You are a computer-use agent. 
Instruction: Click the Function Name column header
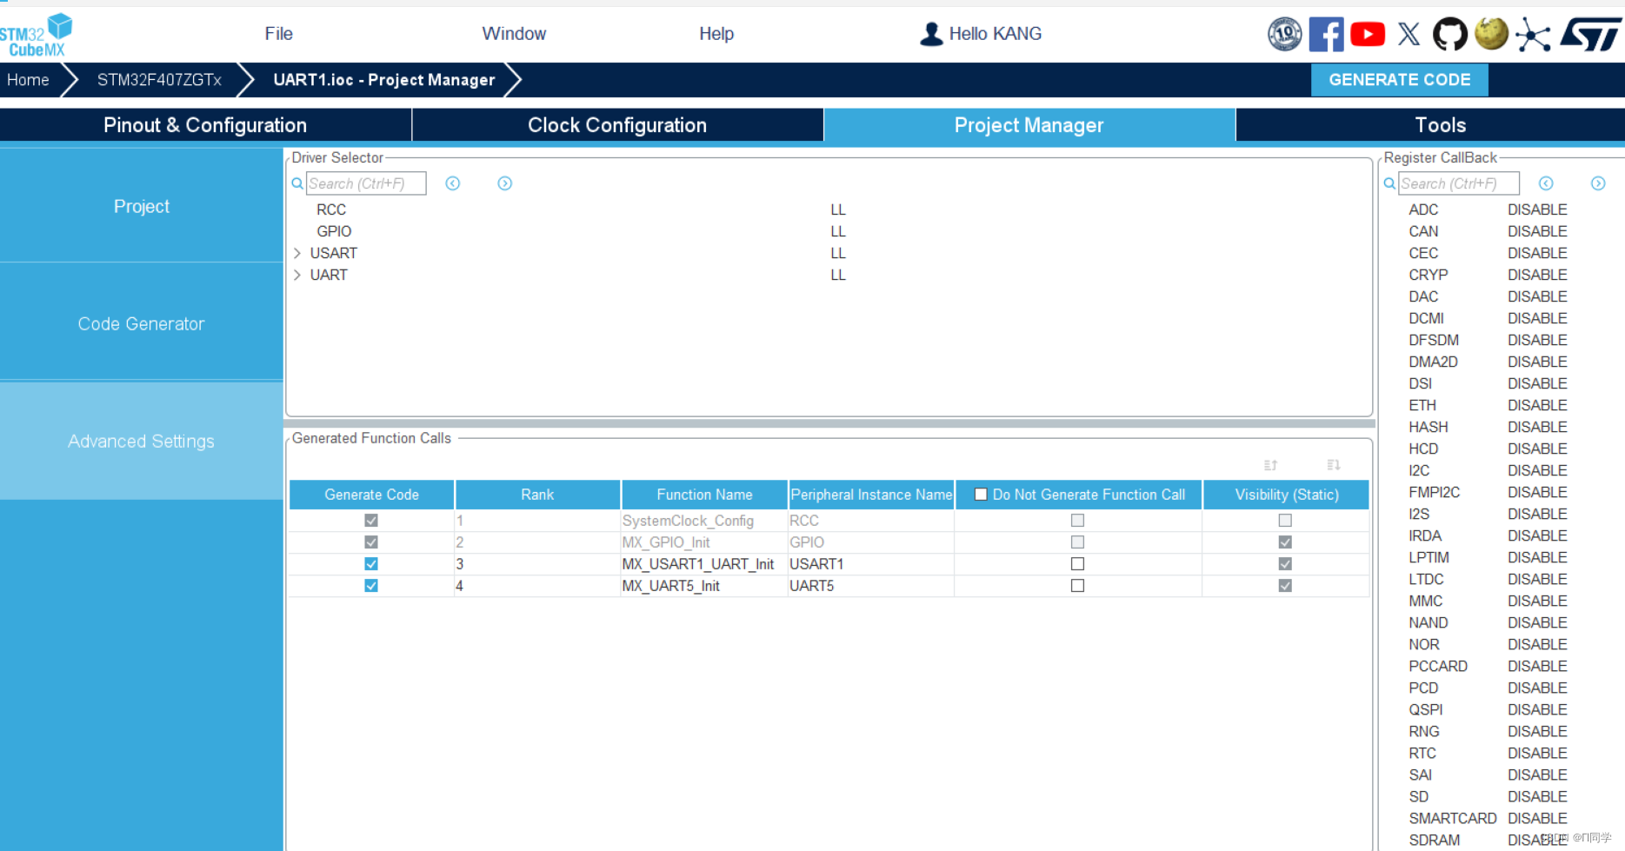704,495
